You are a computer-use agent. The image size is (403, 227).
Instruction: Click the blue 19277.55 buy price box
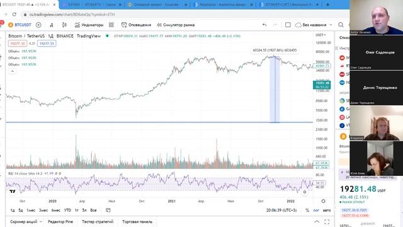tap(47, 44)
